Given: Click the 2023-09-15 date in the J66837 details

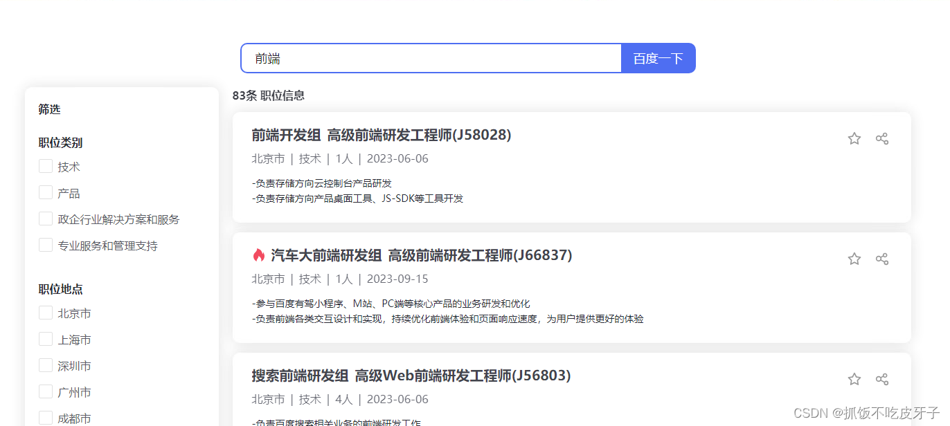Looking at the screenshot, I should coord(397,279).
